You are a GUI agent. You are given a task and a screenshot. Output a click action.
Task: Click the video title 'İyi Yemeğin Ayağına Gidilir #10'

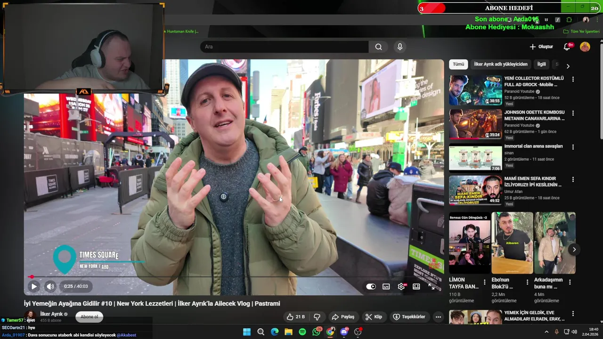coord(152,304)
